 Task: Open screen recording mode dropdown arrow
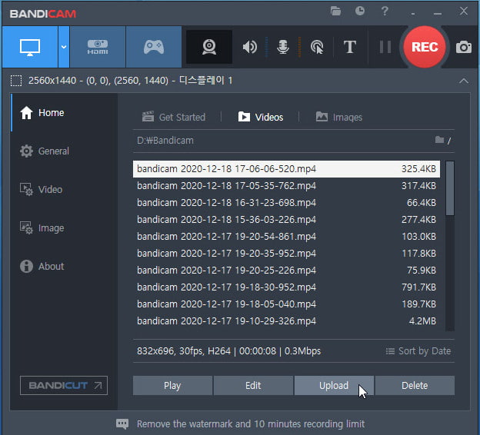(x=64, y=47)
